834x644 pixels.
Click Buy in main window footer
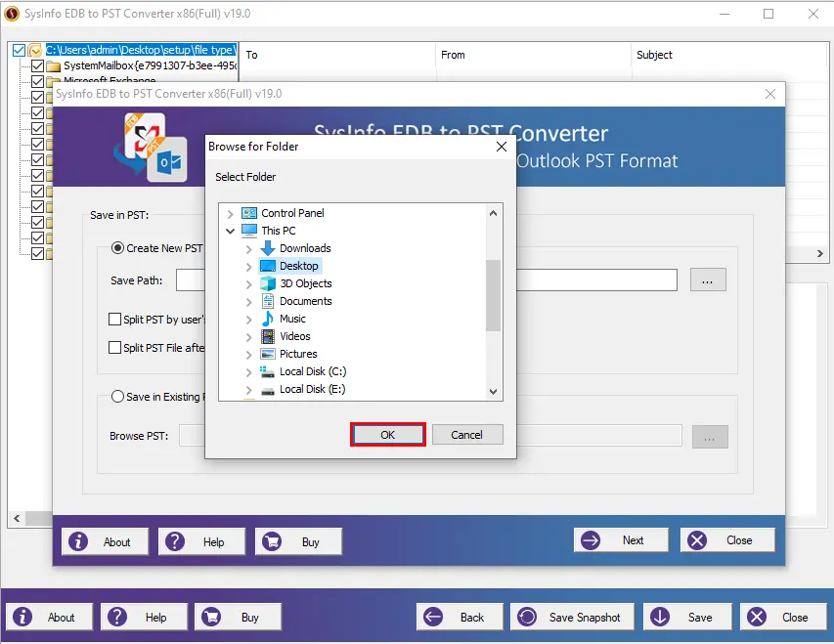point(238,617)
